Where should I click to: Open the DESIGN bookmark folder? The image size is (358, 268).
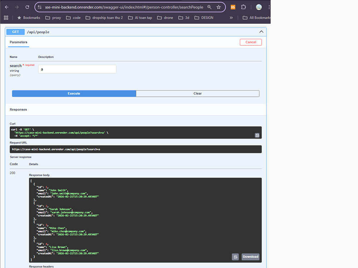pos(204,18)
